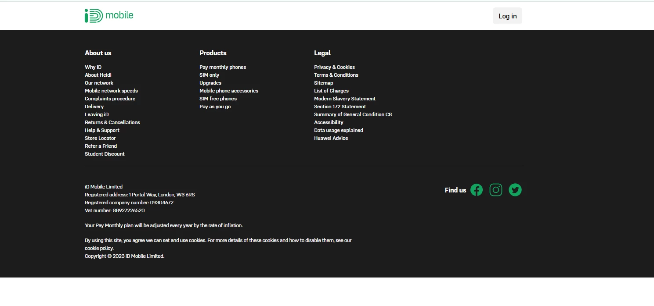654x306 pixels.
Task: Click the registered address line
Action: (x=140, y=195)
